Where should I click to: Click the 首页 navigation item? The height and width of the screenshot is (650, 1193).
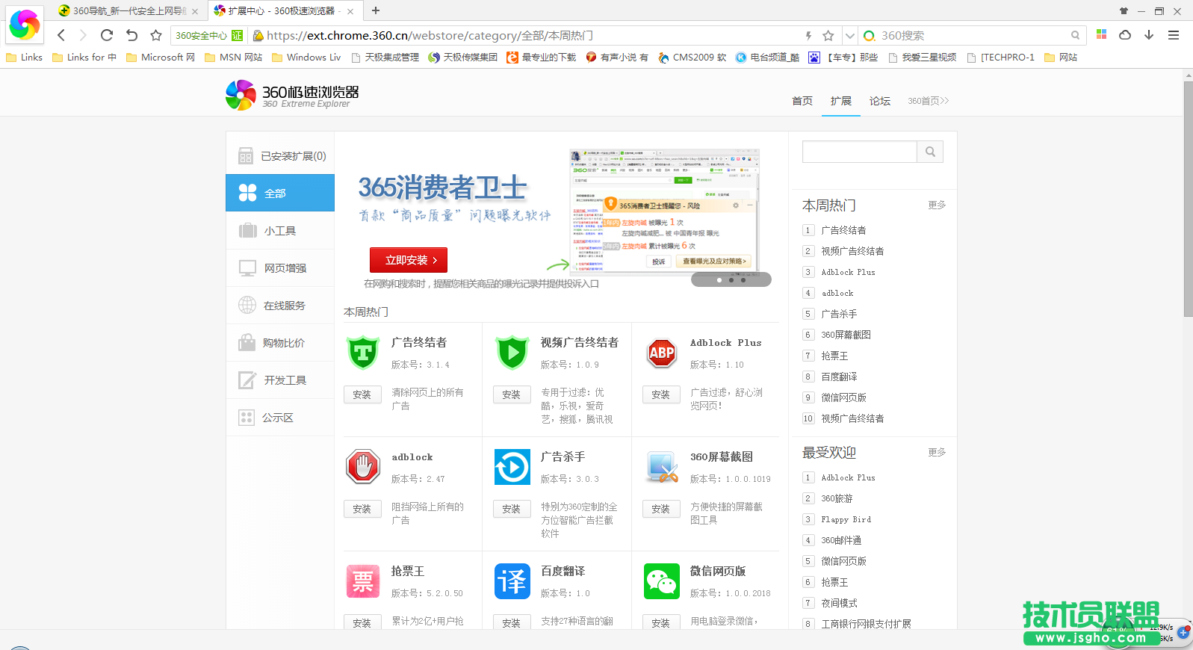(x=802, y=101)
